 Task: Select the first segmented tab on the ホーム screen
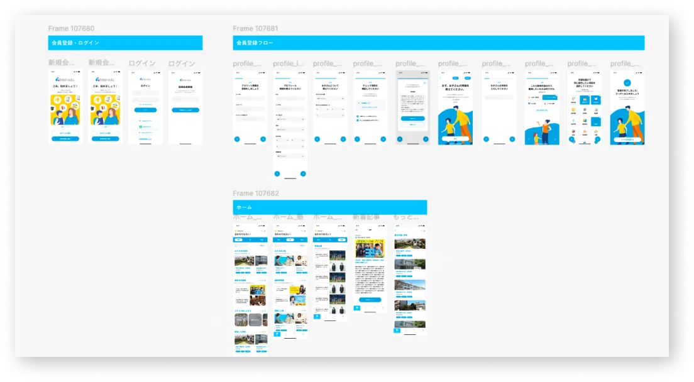click(x=238, y=240)
